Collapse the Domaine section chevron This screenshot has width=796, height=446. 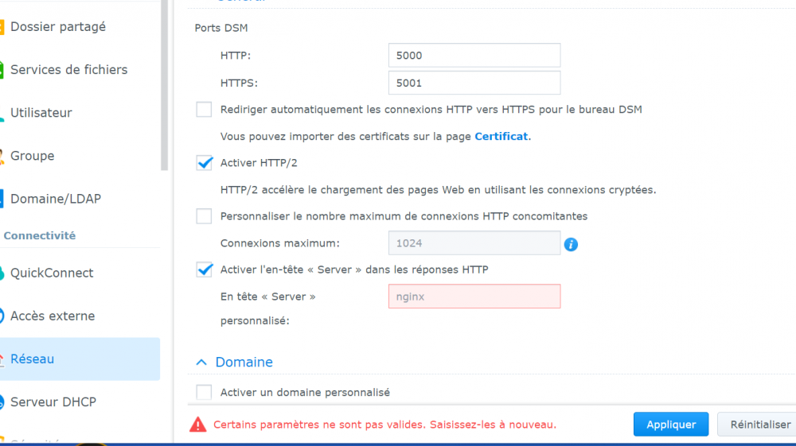click(x=201, y=363)
